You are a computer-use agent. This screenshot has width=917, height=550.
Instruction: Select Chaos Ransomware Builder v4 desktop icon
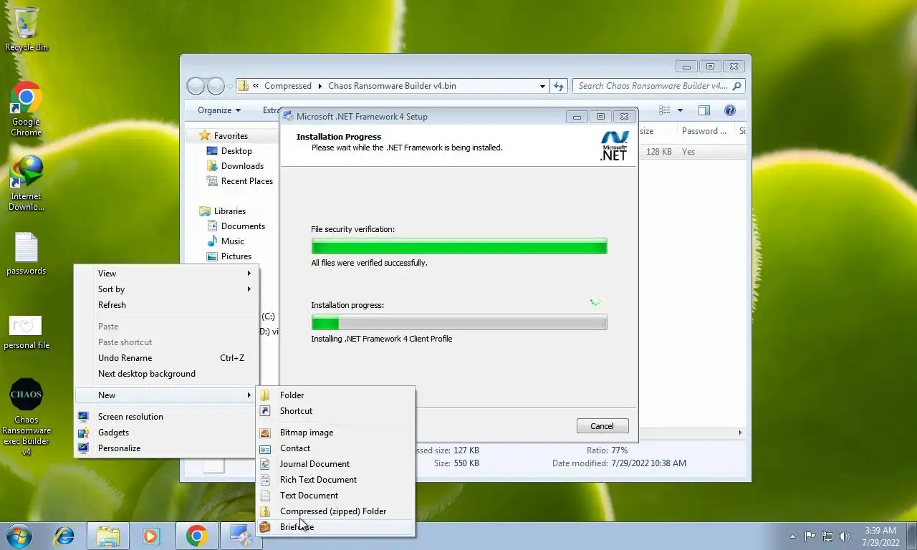coord(27,418)
